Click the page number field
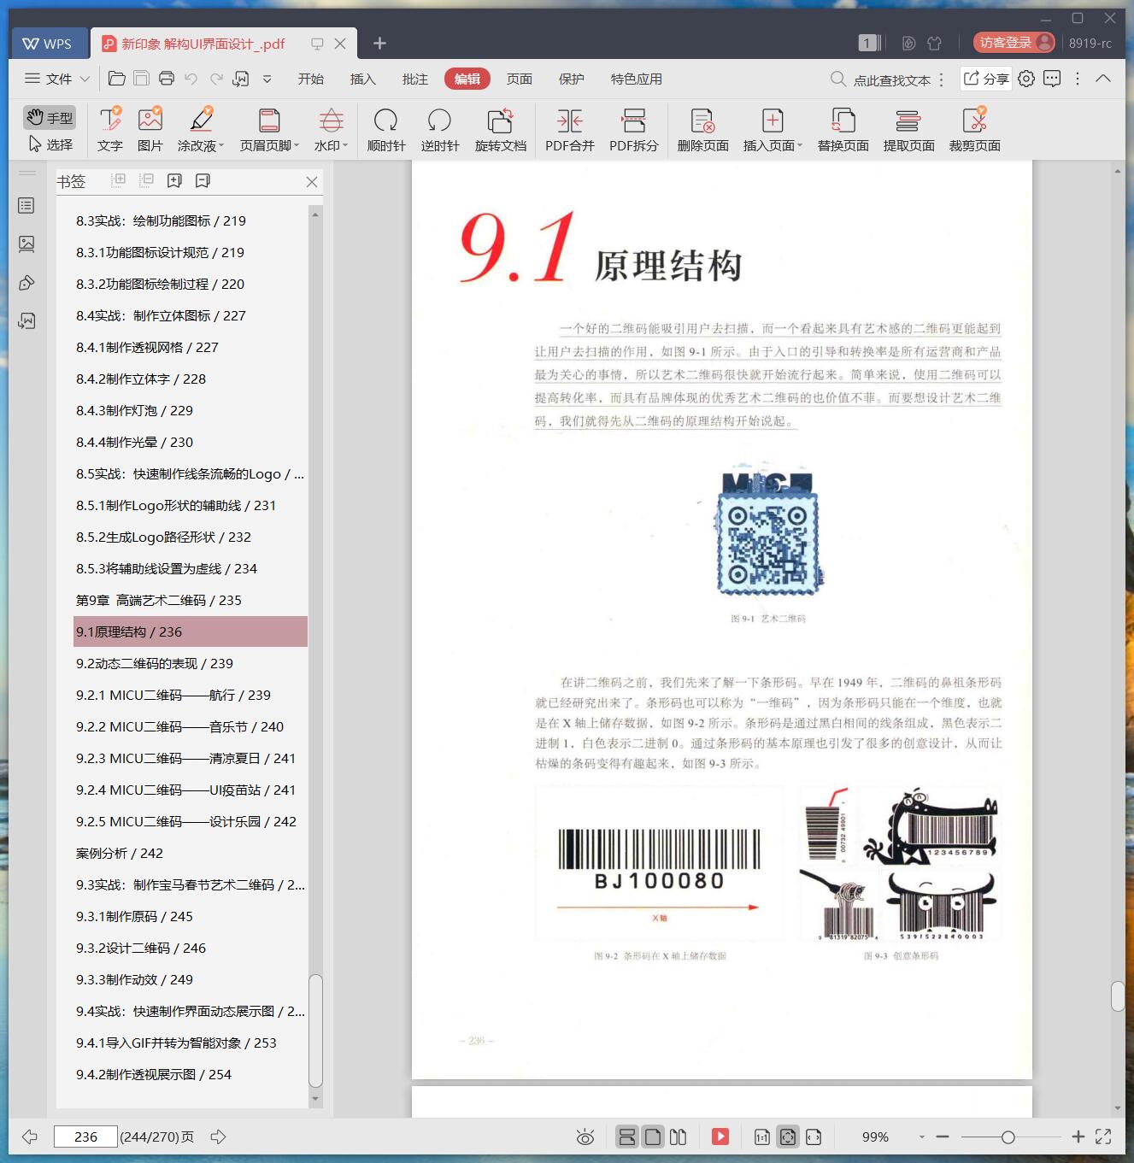 coord(85,1137)
